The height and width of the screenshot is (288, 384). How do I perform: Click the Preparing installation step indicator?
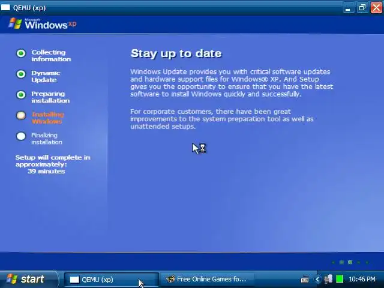(x=21, y=95)
